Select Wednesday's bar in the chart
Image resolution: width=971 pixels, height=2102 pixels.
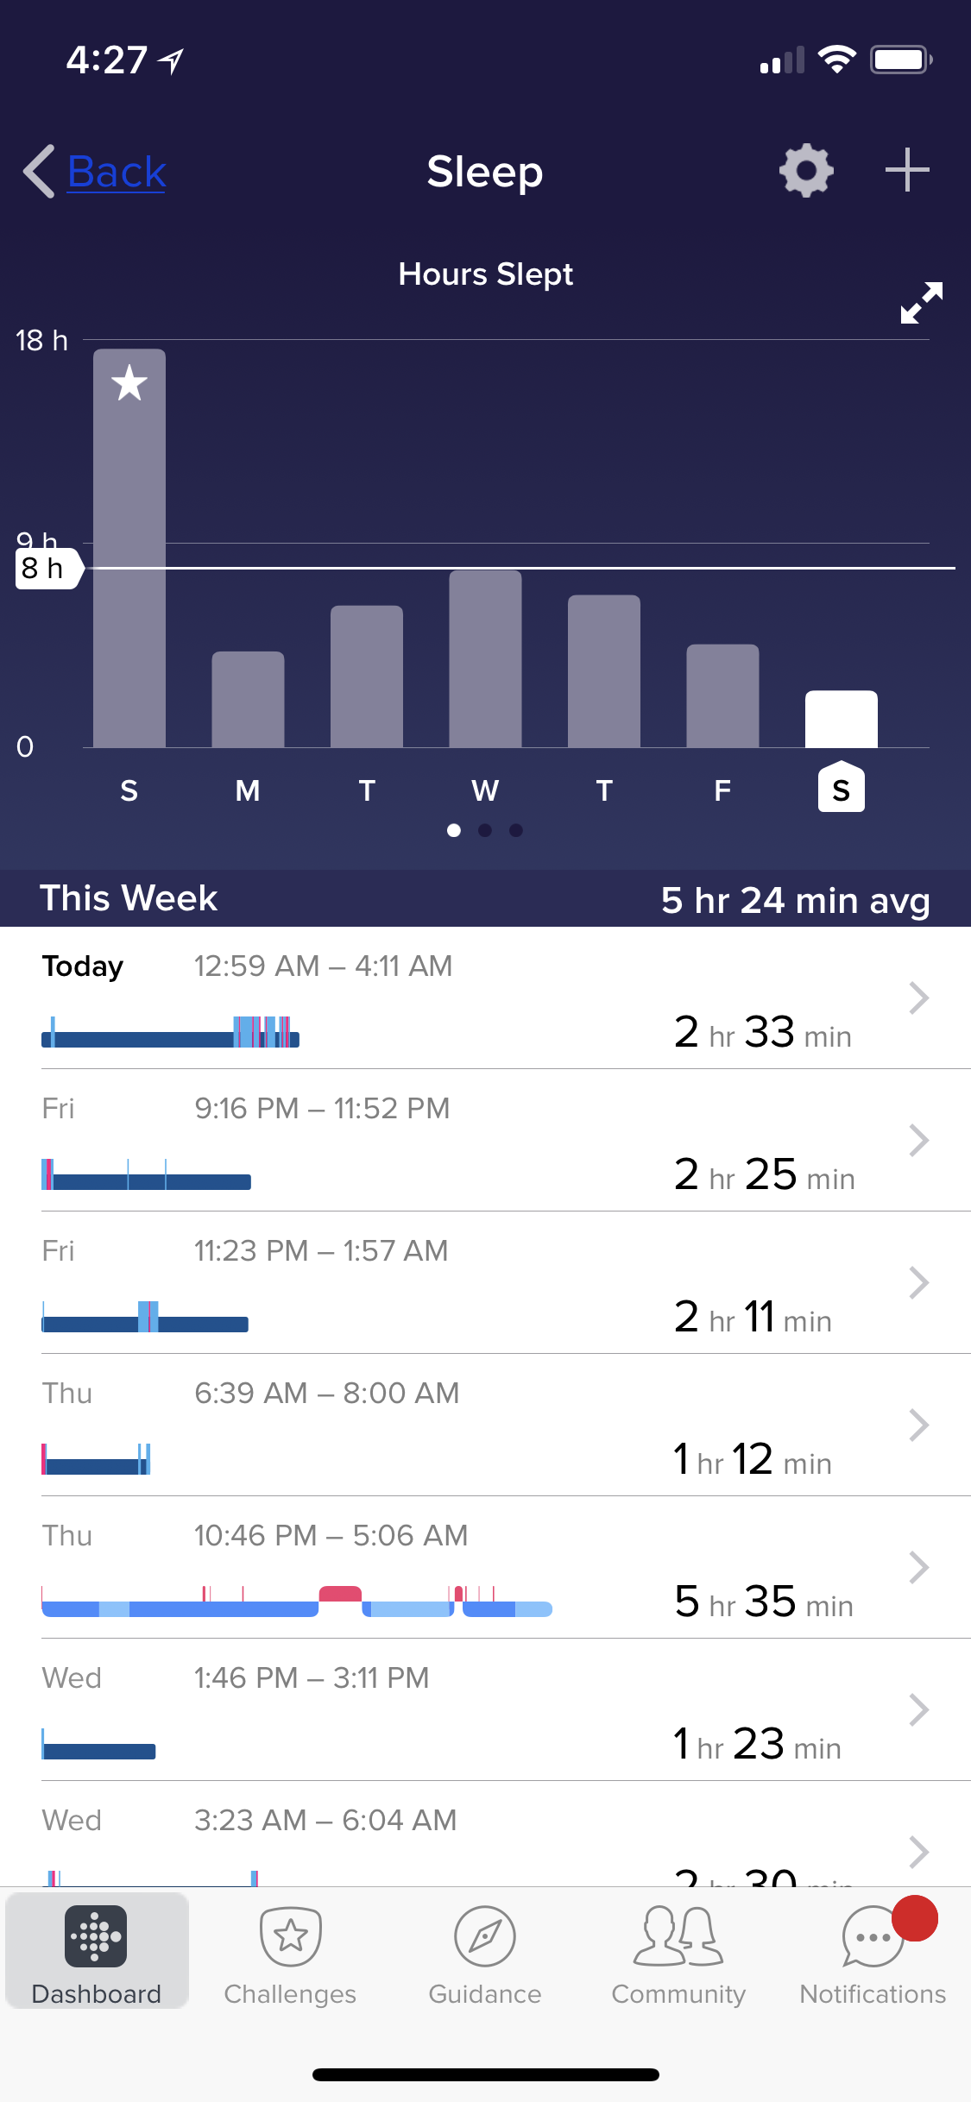pos(485,658)
